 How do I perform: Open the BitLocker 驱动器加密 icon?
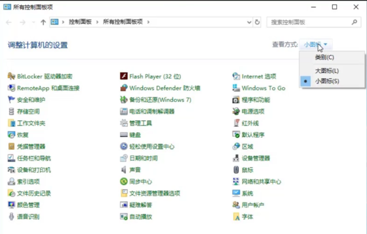[11, 76]
